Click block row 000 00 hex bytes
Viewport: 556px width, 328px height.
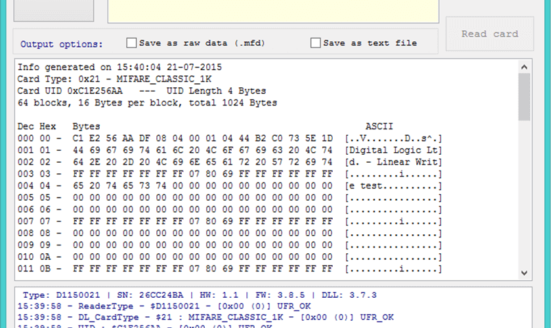pyautogui.click(x=202, y=138)
